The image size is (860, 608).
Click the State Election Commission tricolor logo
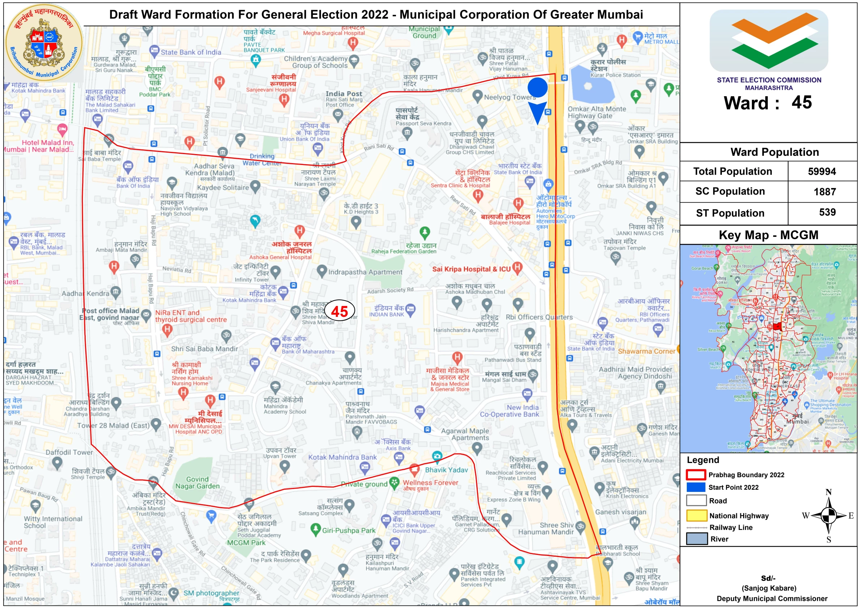click(x=769, y=41)
